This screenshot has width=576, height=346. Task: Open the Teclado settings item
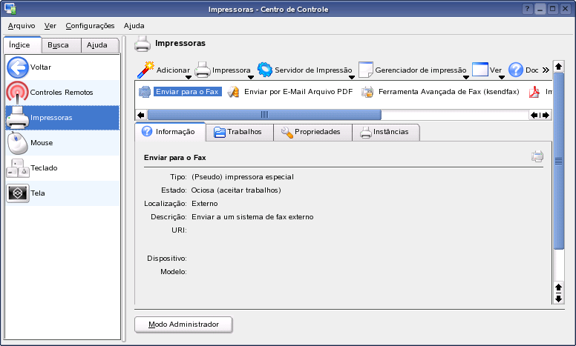point(63,168)
